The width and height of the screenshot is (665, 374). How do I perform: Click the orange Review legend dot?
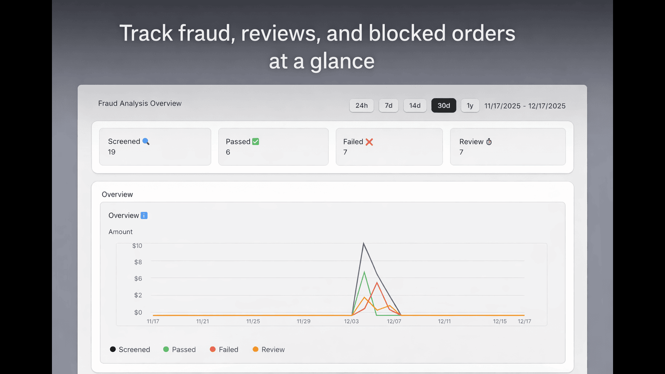256,349
